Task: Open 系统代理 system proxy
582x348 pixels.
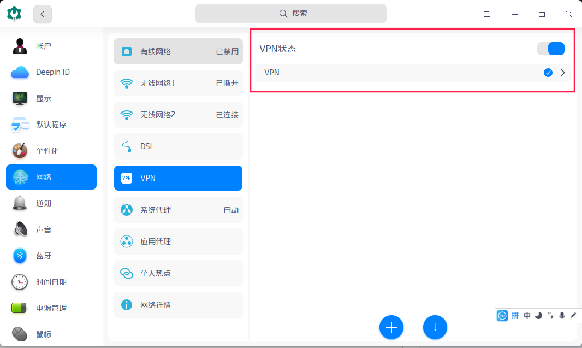Action: point(178,210)
